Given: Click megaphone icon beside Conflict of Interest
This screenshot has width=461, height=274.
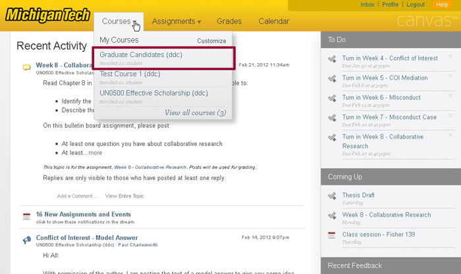Looking at the screenshot, I should pyautogui.click(x=26, y=240).
